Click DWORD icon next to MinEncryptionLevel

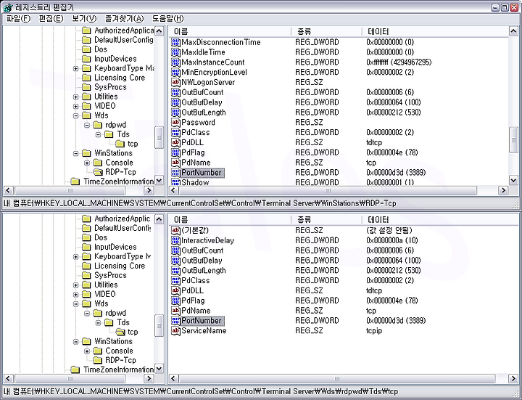click(x=175, y=73)
